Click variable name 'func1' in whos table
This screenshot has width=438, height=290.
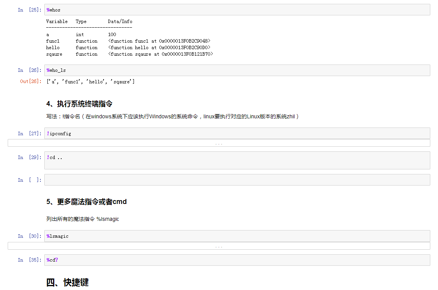tap(53, 41)
